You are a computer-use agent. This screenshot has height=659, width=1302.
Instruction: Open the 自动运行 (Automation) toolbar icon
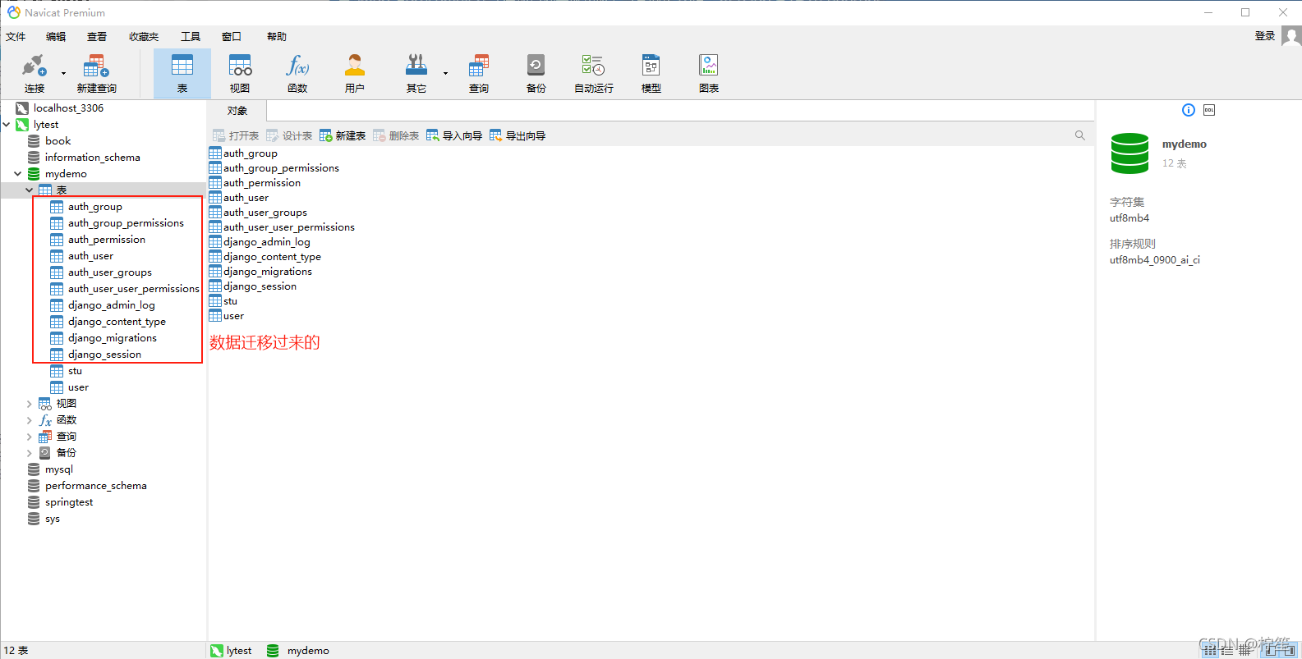tap(594, 73)
